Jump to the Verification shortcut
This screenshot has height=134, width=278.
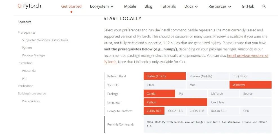click(x=25, y=86)
